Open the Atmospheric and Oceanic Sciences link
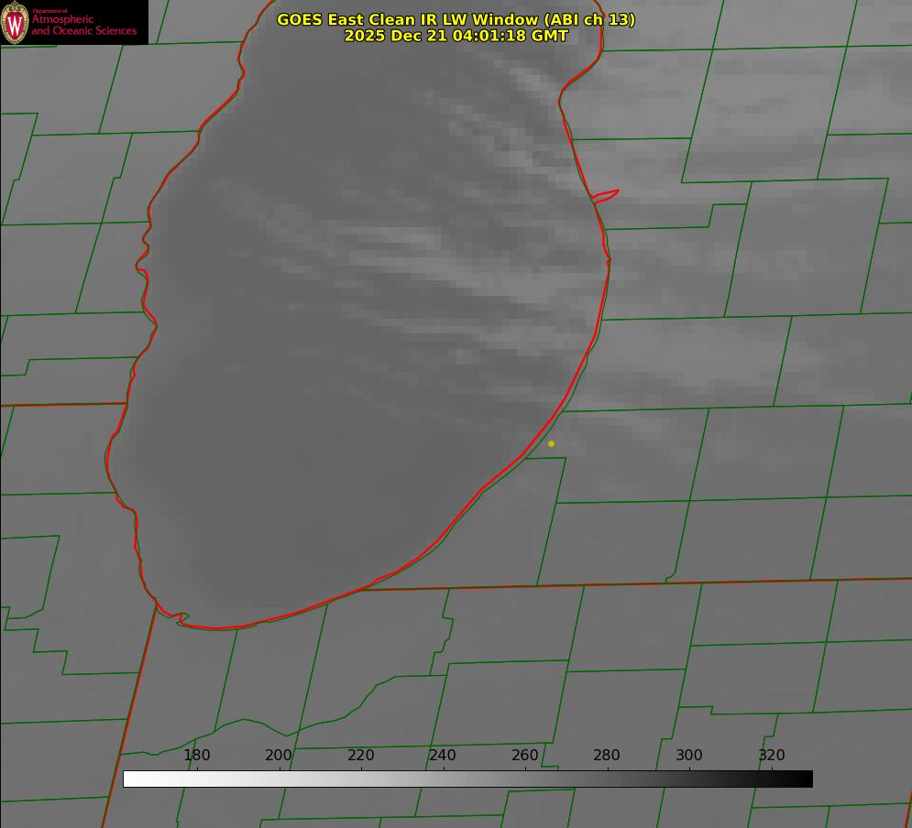 pos(83,26)
